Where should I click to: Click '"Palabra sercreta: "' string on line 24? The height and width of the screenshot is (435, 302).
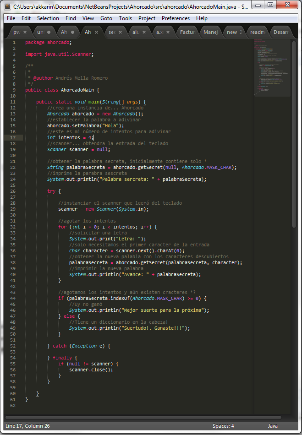[x=127, y=179]
